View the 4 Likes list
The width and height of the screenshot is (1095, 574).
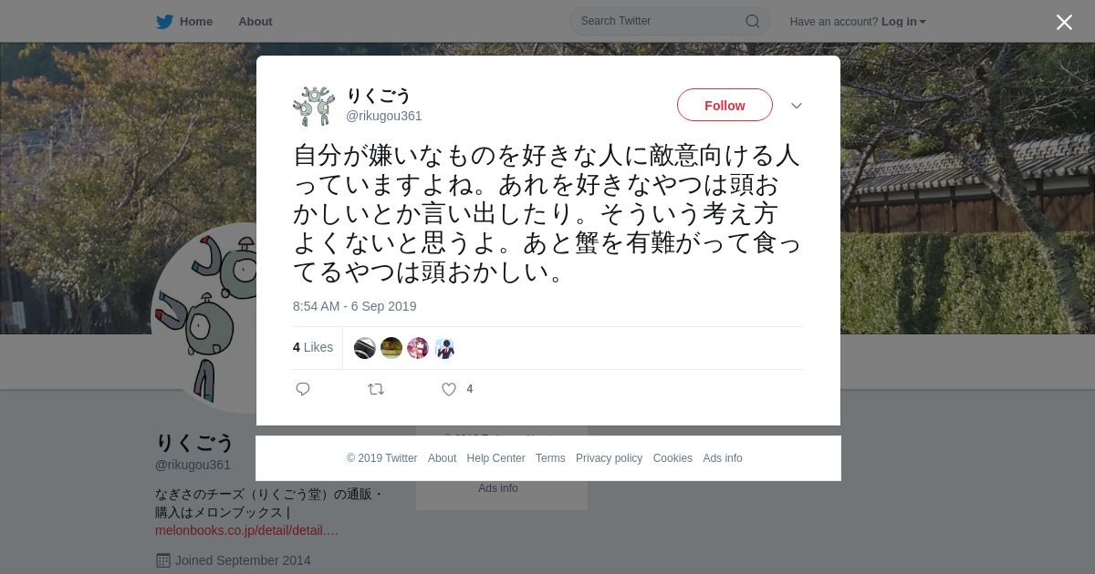[313, 347]
